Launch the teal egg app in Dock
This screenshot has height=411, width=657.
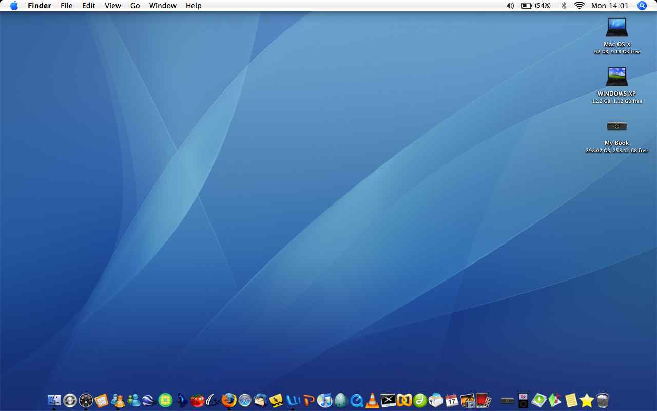340,400
